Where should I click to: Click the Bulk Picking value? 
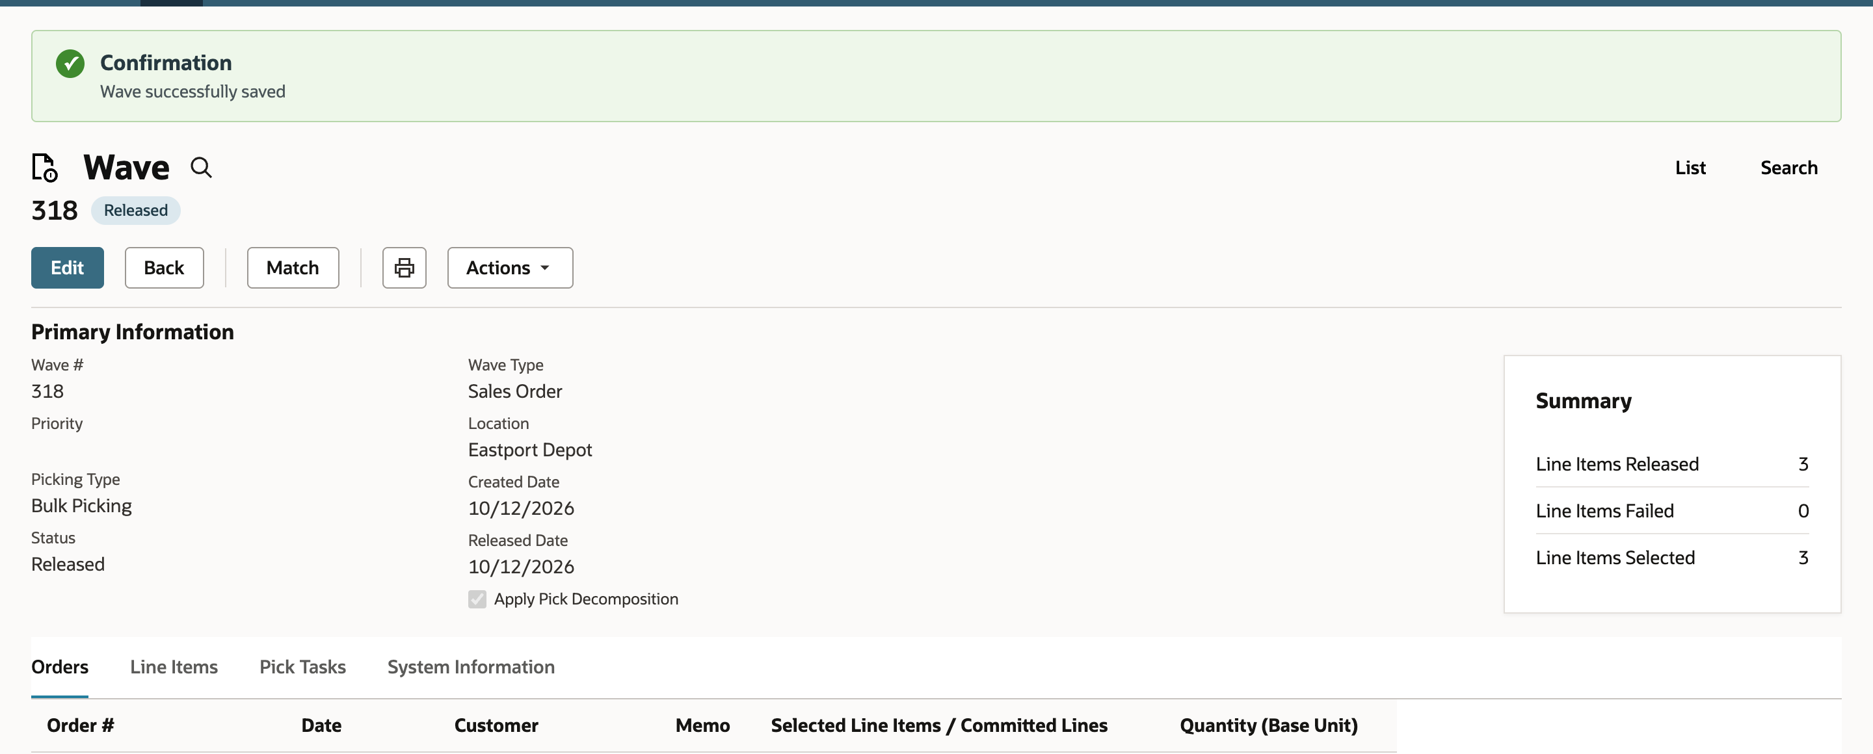tap(81, 506)
